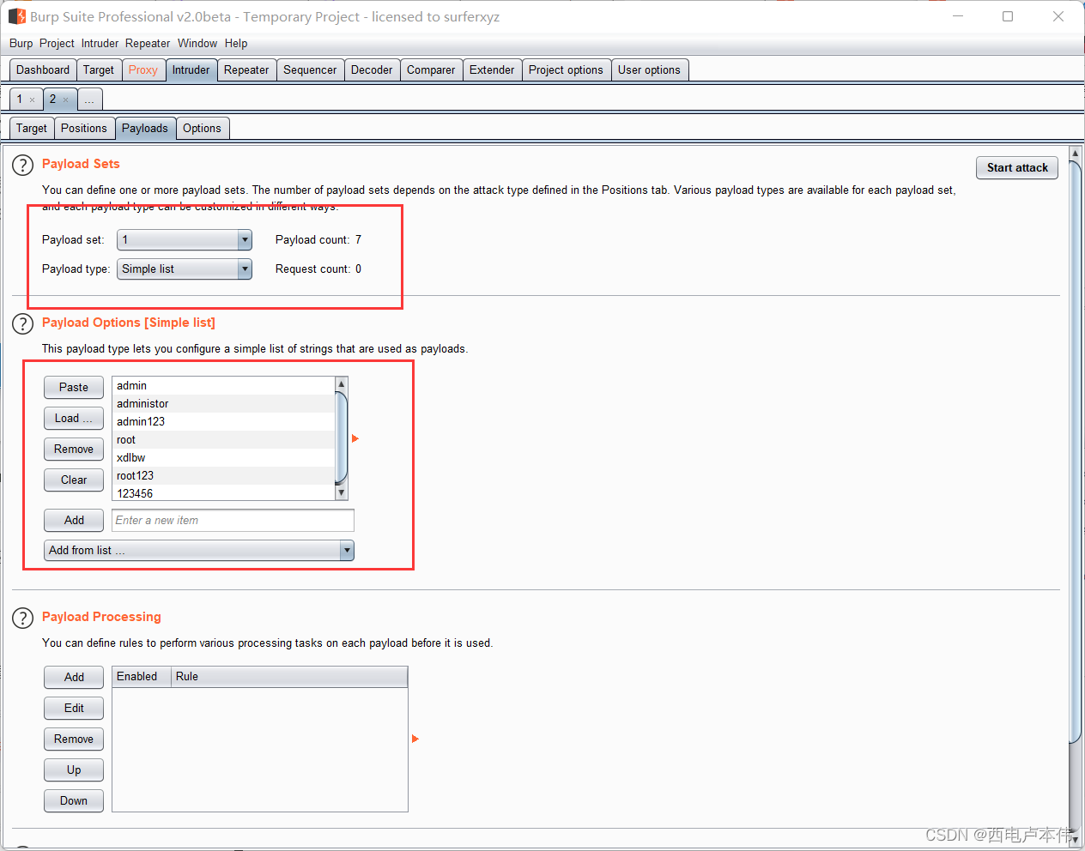This screenshot has height=851, width=1085.
Task: Select 'xdlbw' payload in list
Action: pos(223,458)
